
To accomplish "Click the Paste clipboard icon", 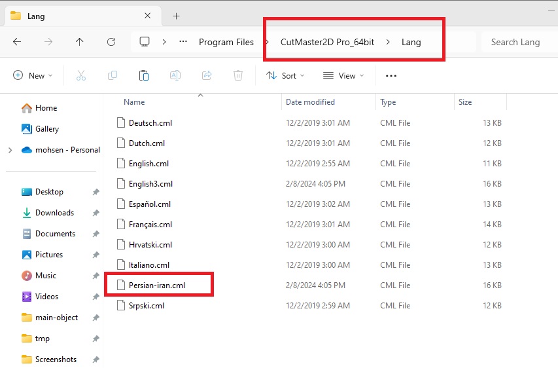I will (144, 75).
